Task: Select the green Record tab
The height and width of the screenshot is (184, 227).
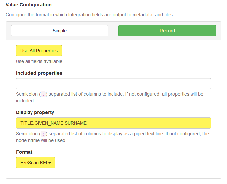Action: click(x=167, y=31)
